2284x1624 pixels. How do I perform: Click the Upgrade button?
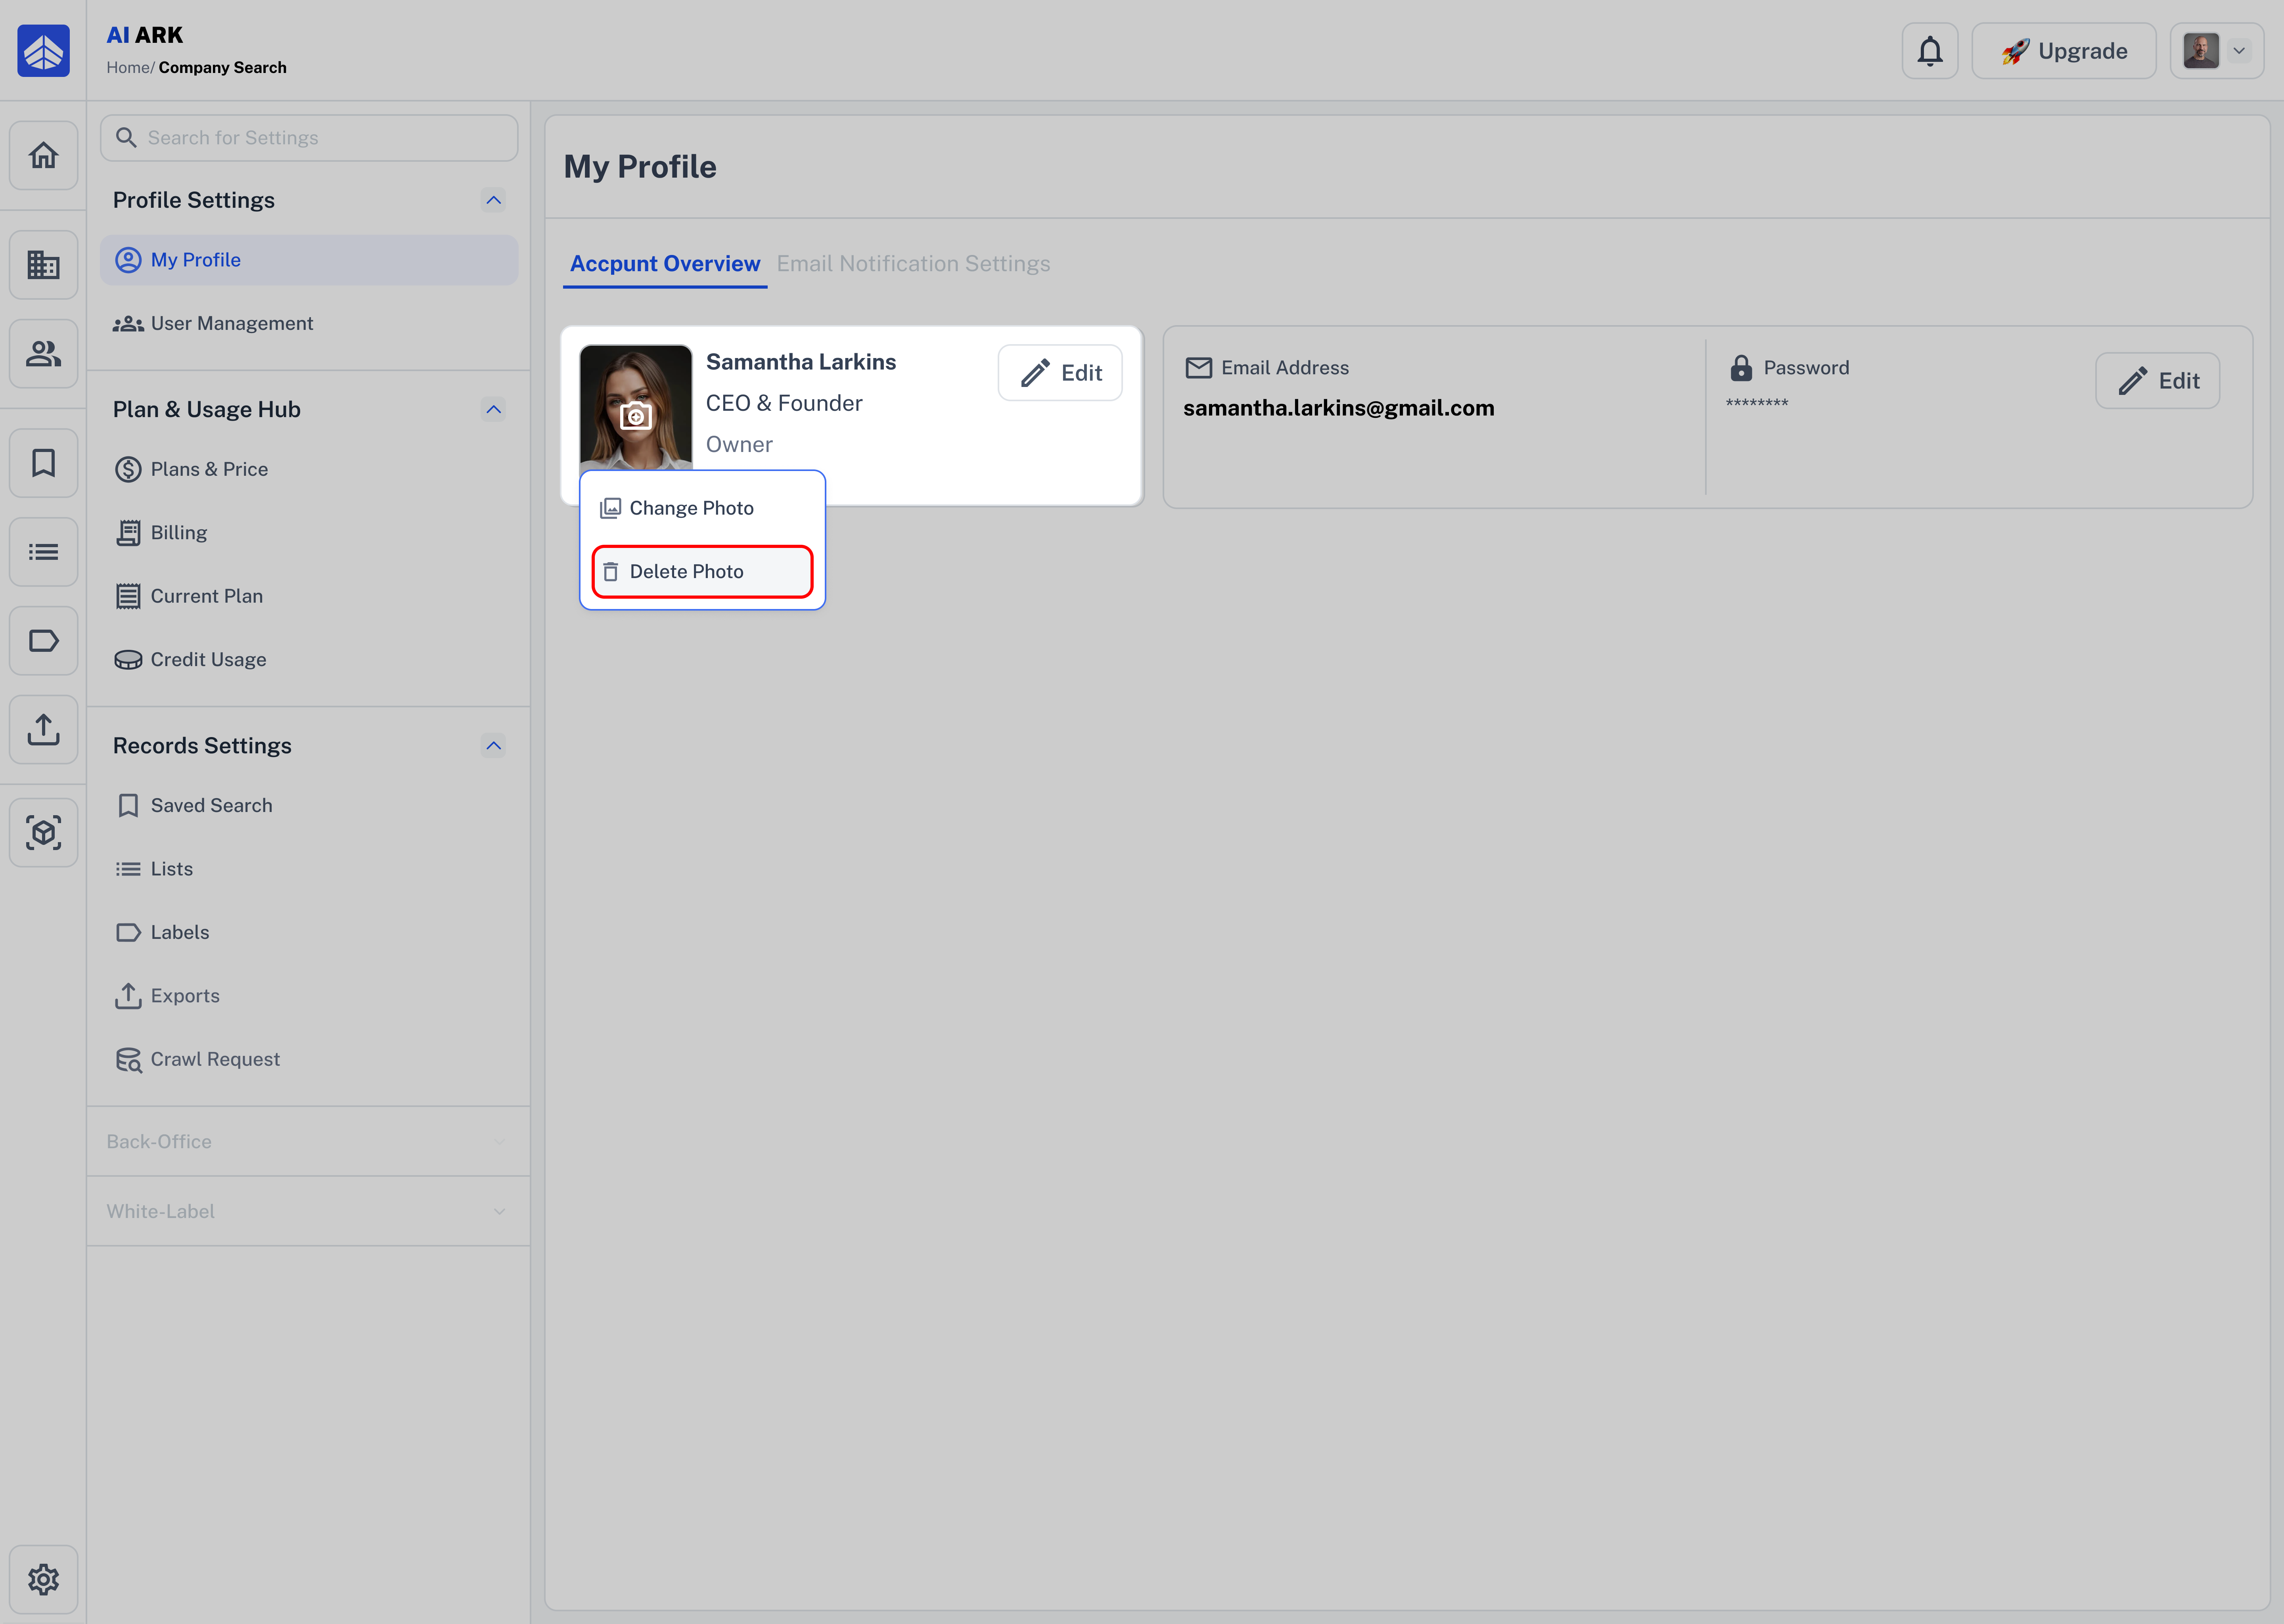(x=2063, y=51)
